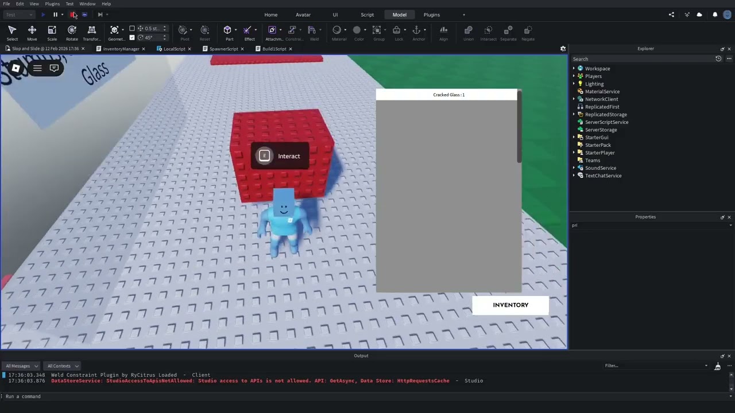Select the Transform tool
This screenshot has height=413, width=735.
[91, 33]
